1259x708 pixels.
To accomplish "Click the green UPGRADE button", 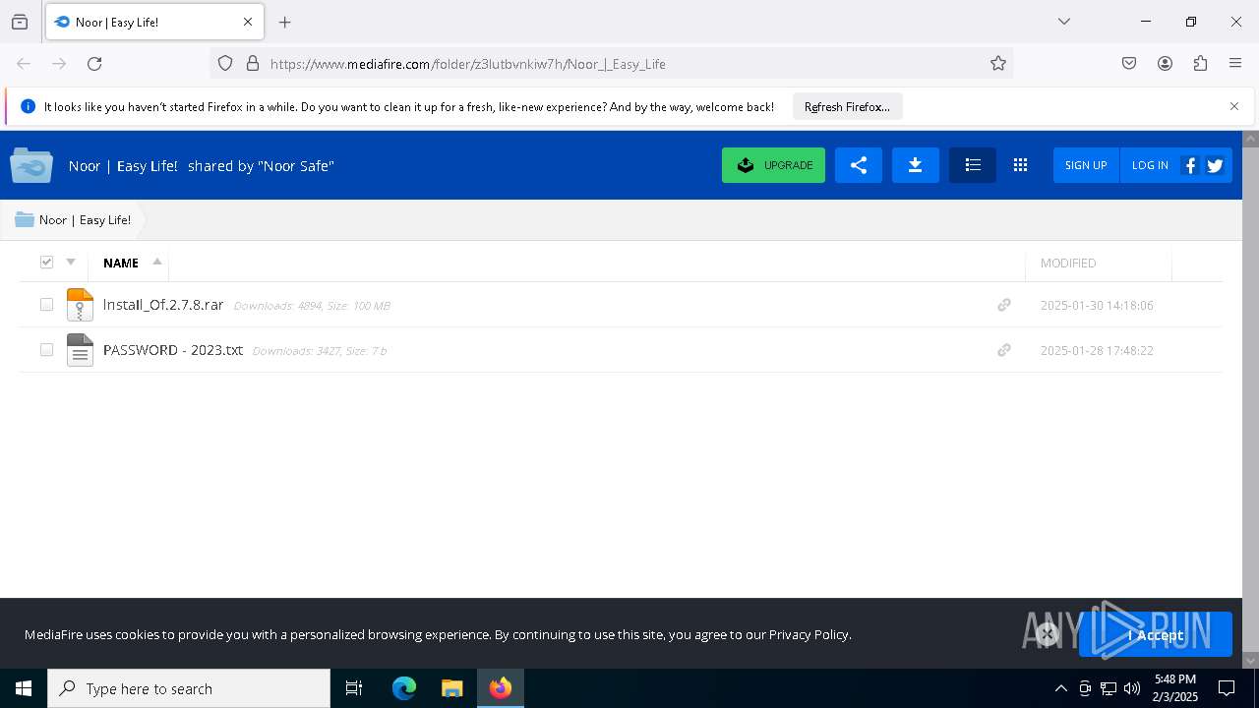I will point(773,165).
